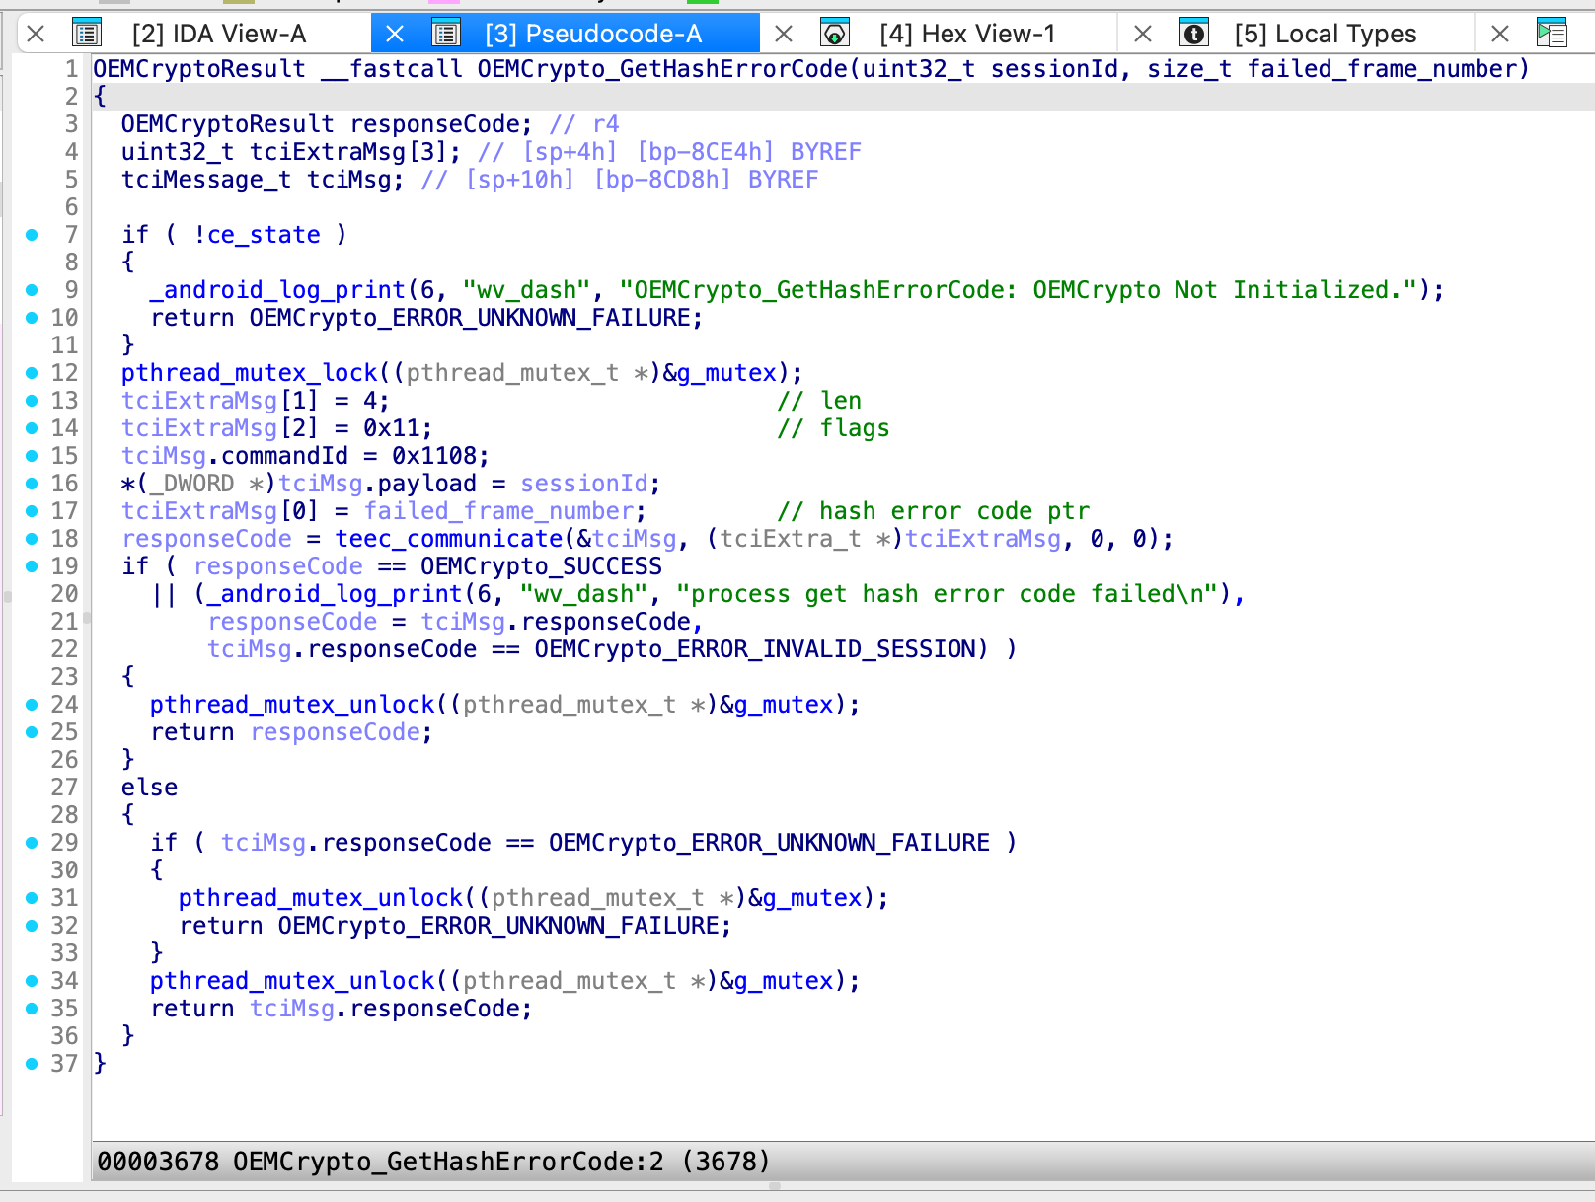Screen dimensions: 1595x1202
Task: Toggle the breakpoint dot on line 18
Action: (x=31, y=539)
